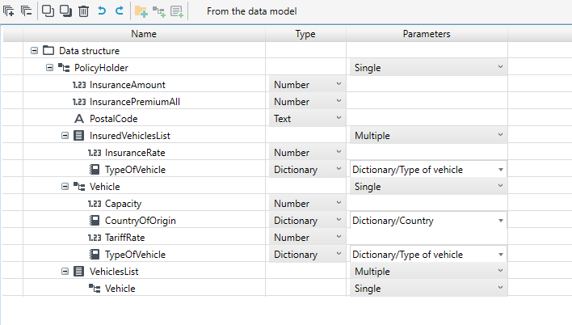Screen dimensions: 572x325
Task: Open the InsuranceRate Number type dropdown
Action: click(x=307, y=153)
